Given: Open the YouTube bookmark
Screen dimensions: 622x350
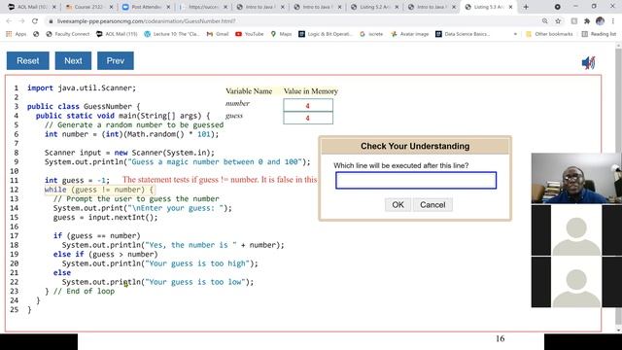Looking at the screenshot, I should [x=250, y=34].
